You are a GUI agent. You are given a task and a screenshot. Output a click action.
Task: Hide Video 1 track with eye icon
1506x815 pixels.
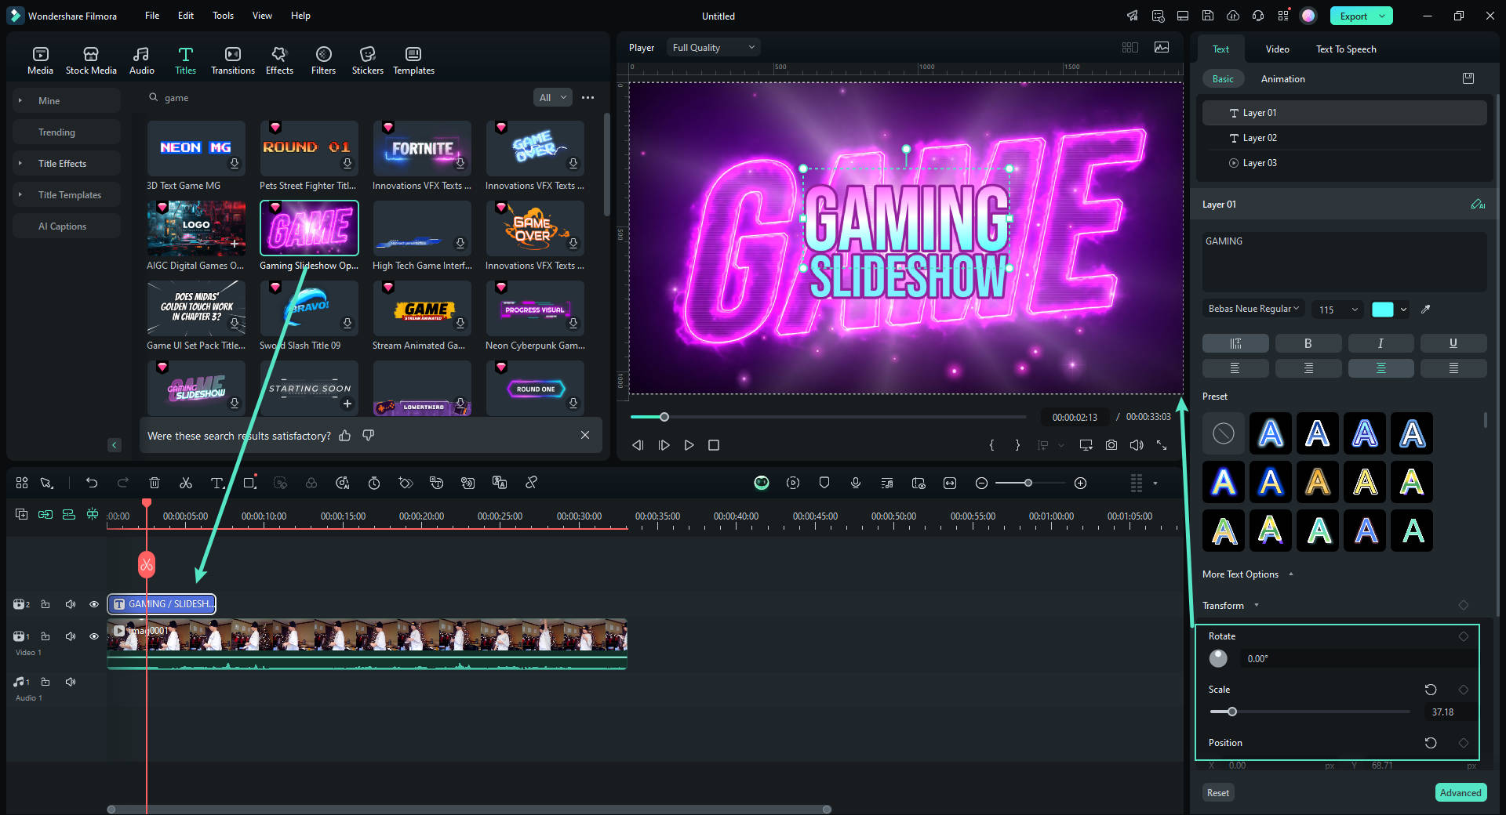coord(94,636)
